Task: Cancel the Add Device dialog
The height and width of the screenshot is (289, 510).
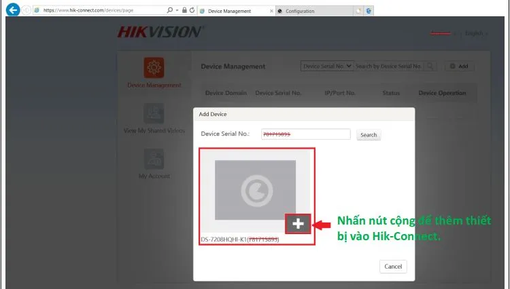Action: point(393,267)
